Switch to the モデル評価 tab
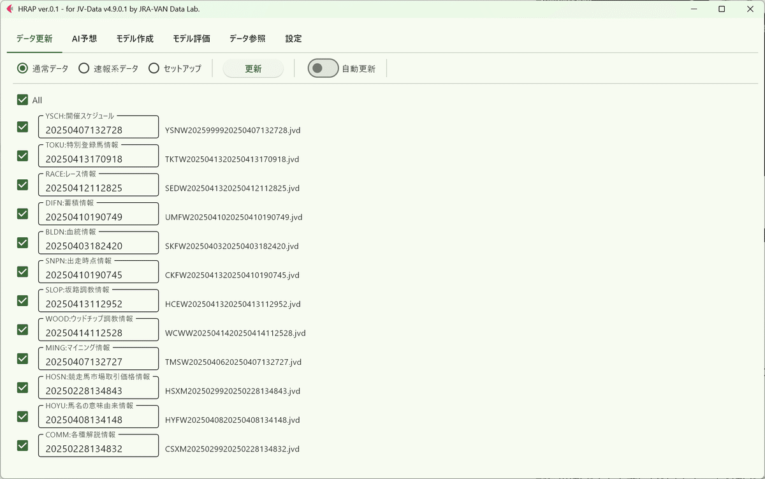Image resolution: width=765 pixels, height=479 pixels. click(191, 38)
